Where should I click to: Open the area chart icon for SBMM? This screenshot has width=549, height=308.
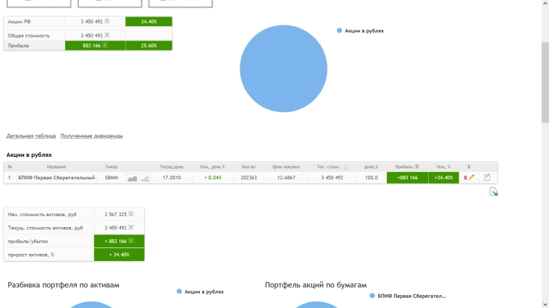pos(133,178)
